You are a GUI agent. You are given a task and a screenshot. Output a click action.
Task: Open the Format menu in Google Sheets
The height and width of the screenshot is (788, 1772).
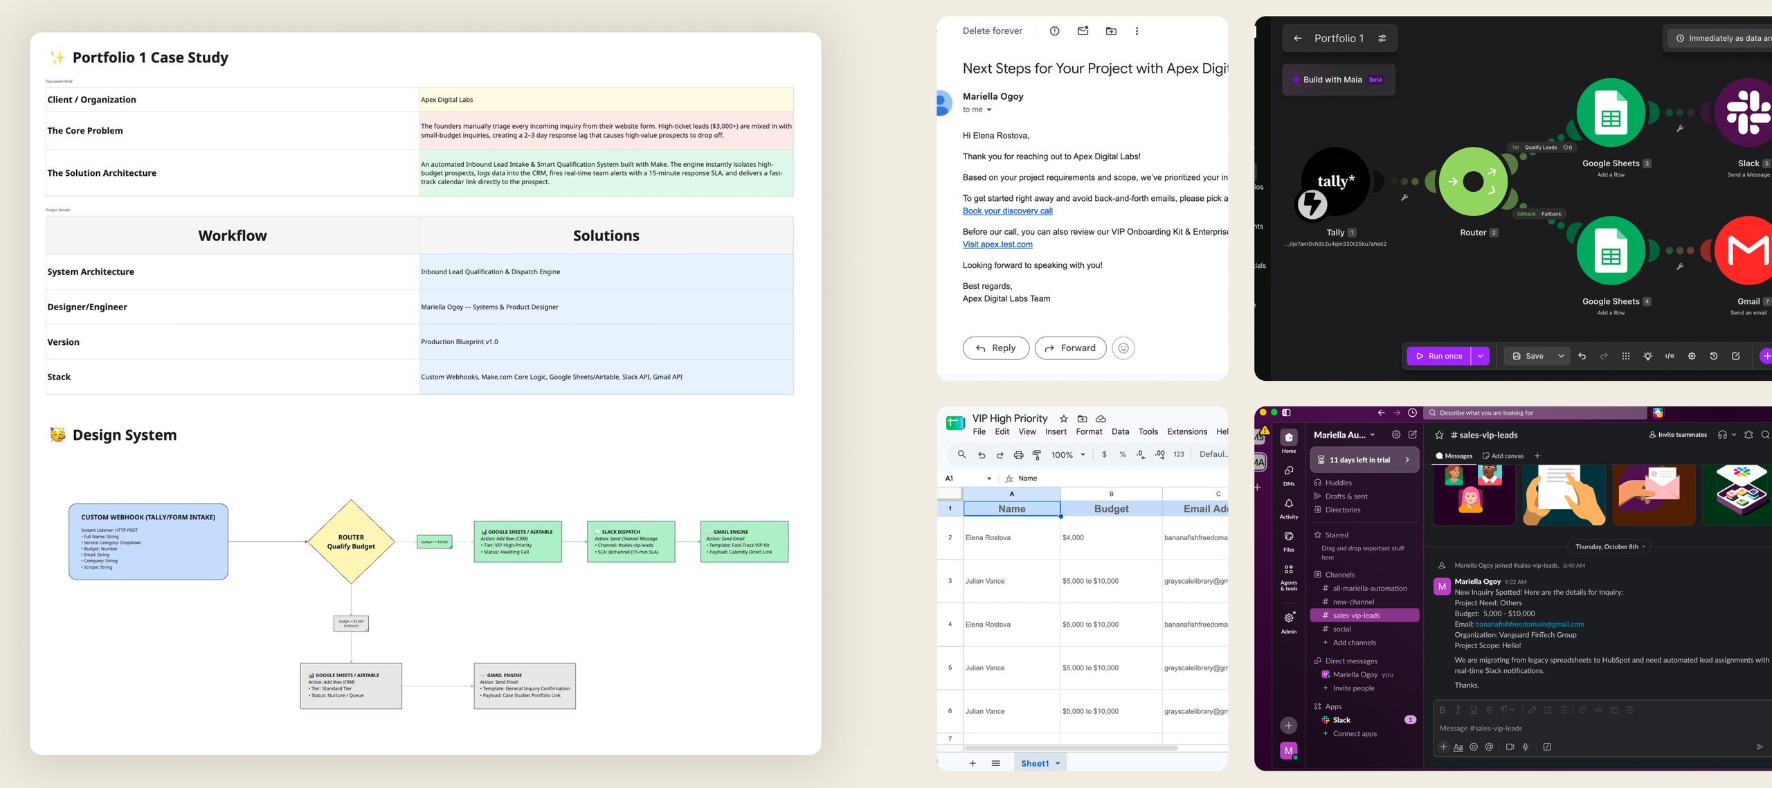[1089, 431]
